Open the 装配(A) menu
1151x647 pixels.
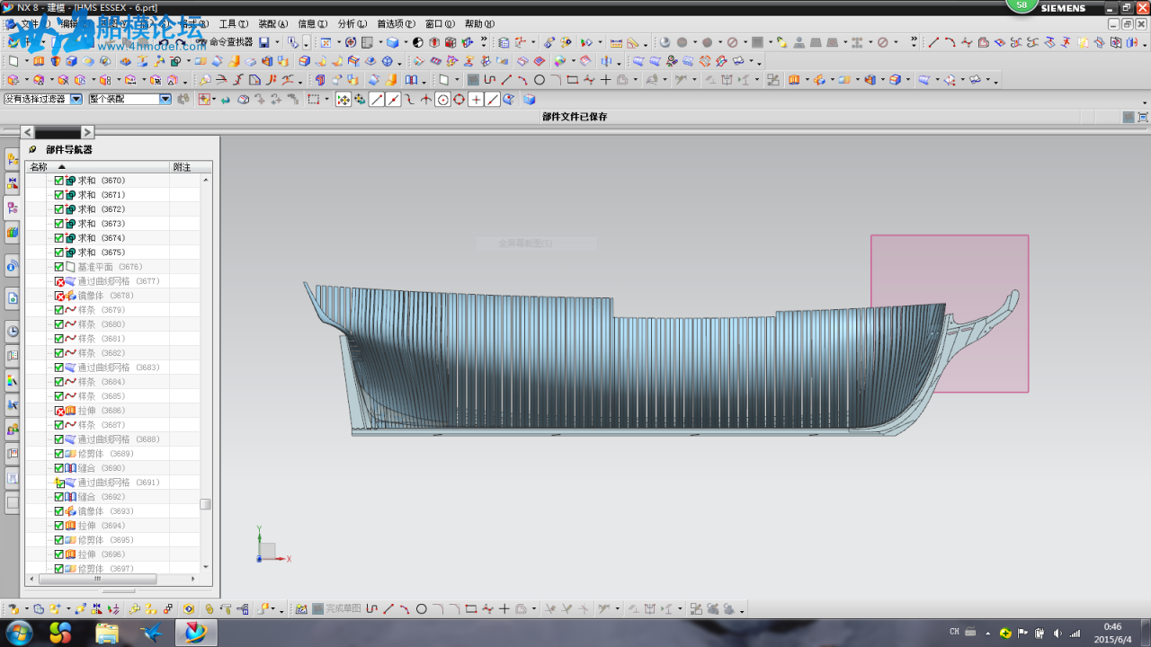coord(272,24)
